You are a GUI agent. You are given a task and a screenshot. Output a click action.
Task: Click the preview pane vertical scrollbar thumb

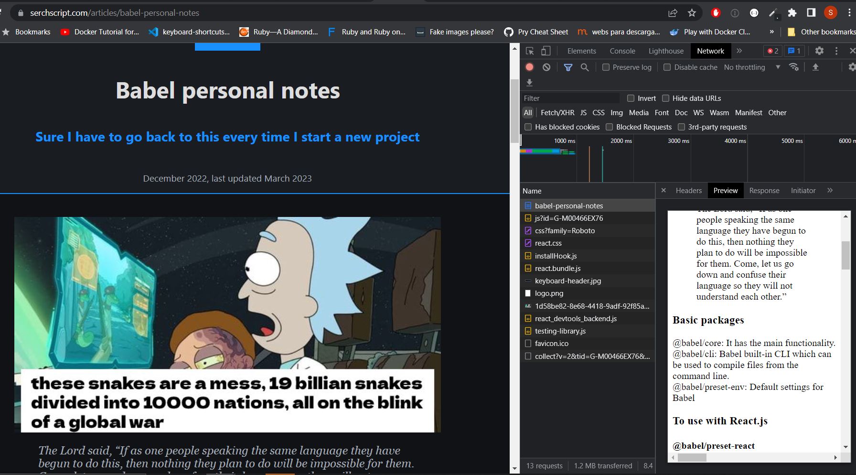pyautogui.click(x=845, y=255)
